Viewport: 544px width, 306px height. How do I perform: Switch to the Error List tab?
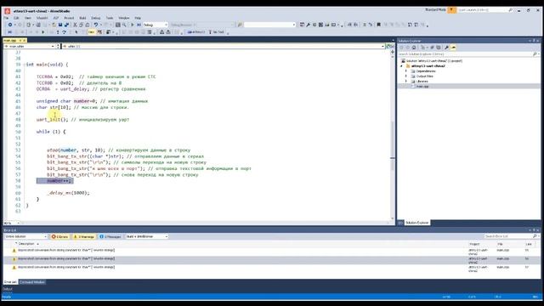(10, 282)
